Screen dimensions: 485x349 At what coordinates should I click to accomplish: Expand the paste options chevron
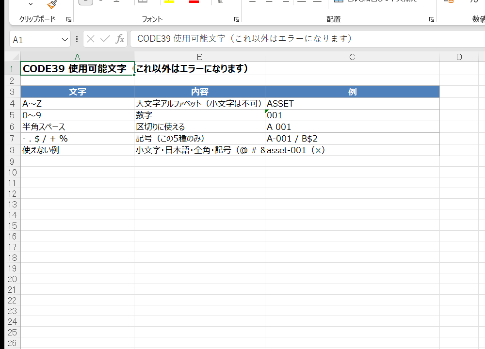click(31, 4)
